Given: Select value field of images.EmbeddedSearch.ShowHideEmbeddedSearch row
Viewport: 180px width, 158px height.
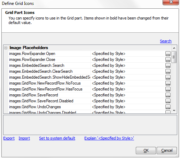Looking at the screenshot, I should pyautogui.click(x=128, y=77).
